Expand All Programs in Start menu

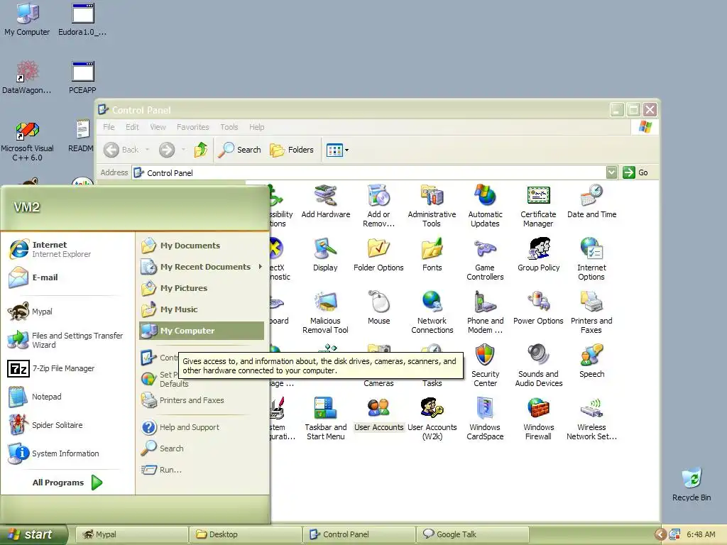coord(67,483)
